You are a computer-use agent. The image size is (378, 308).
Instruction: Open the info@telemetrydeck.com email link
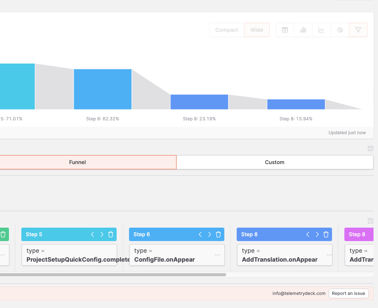tap(298, 293)
